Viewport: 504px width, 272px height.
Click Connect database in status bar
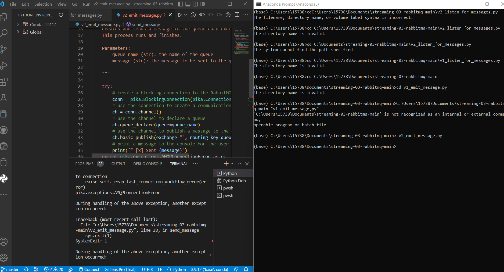[89, 269]
